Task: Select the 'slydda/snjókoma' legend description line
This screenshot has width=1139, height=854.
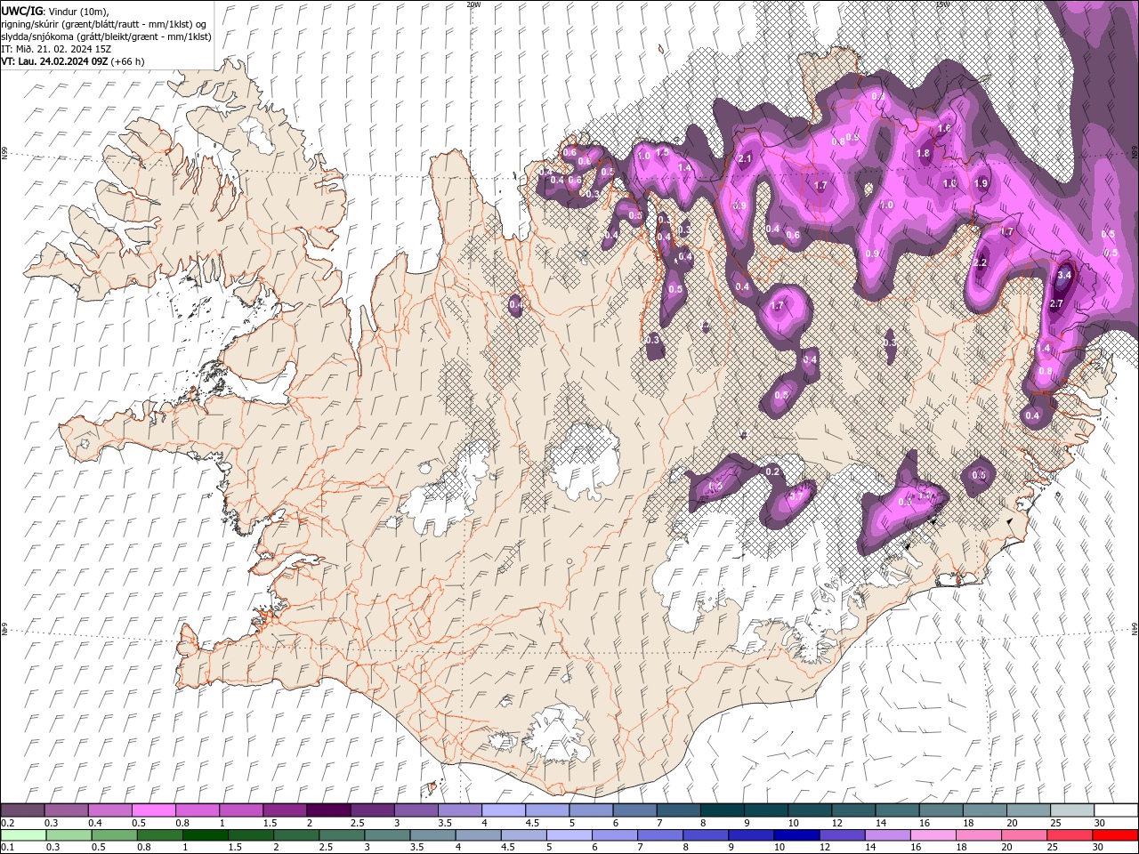Action: (106, 36)
